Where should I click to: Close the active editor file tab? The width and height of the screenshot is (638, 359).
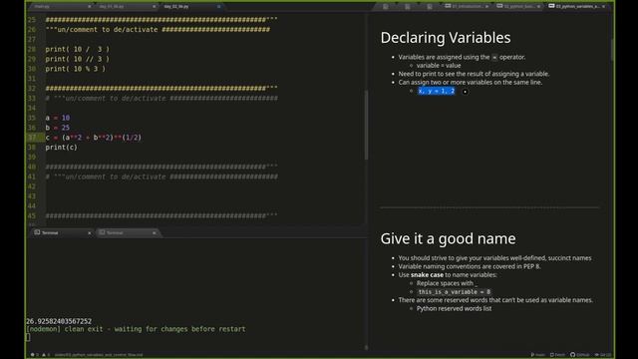[219, 7]
